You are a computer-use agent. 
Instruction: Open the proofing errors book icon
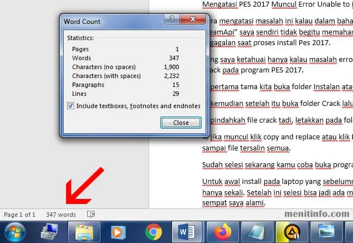tap(91, 214)
